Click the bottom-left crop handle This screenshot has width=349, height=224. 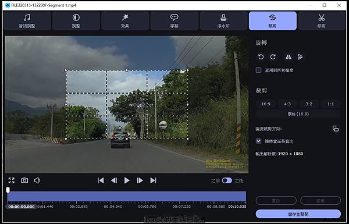[66, 138]
